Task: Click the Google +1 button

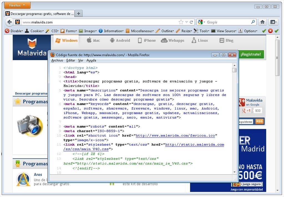Action: click(x=247, y=111)
